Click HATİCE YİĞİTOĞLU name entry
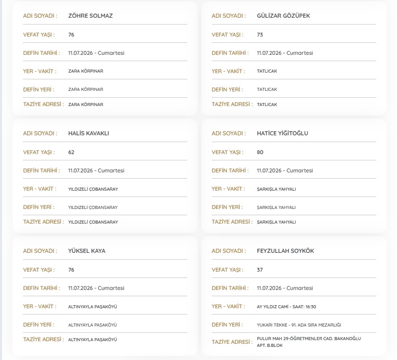The width and height of the screenshot is (397, 360). pos(282,133)
